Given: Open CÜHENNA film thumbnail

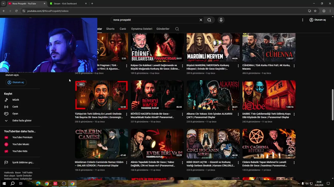Looking at the screenshot, I should pyautogui.click(x=269, y=47).
